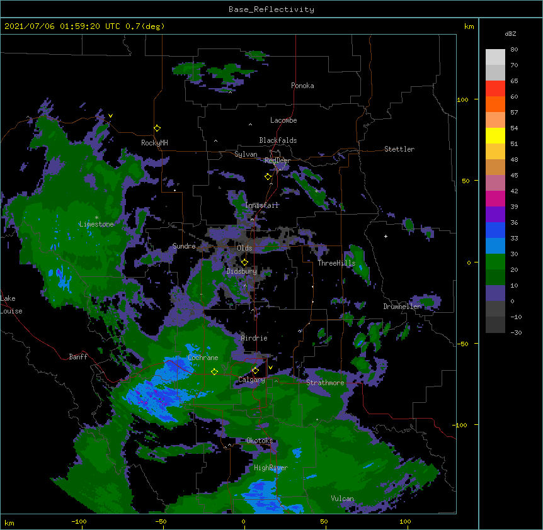Select the slate purple 0-10 dBZ swatch

tap(495, 293)
